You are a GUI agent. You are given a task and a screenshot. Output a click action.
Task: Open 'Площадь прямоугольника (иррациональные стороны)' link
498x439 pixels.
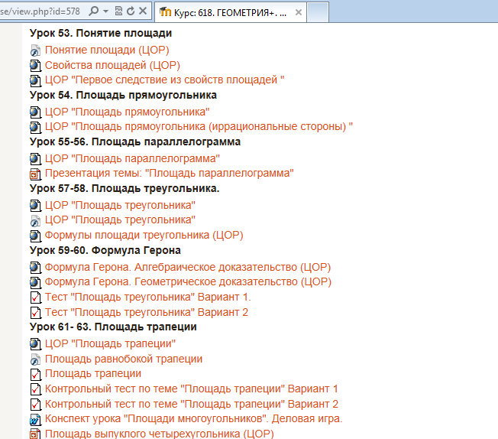[x=199, y=127]
